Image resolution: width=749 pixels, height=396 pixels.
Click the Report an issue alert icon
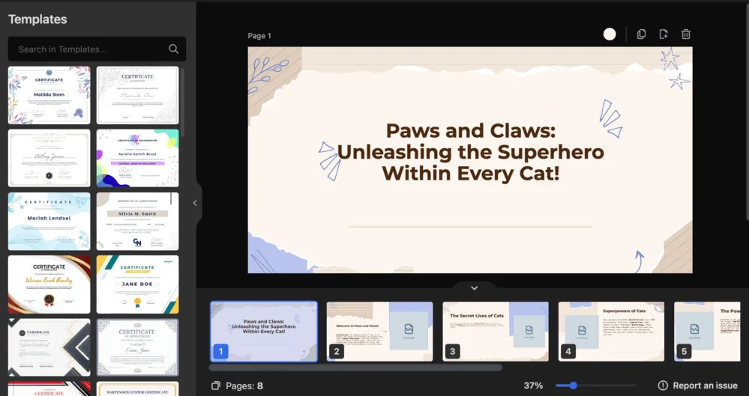tap(663, 386)
